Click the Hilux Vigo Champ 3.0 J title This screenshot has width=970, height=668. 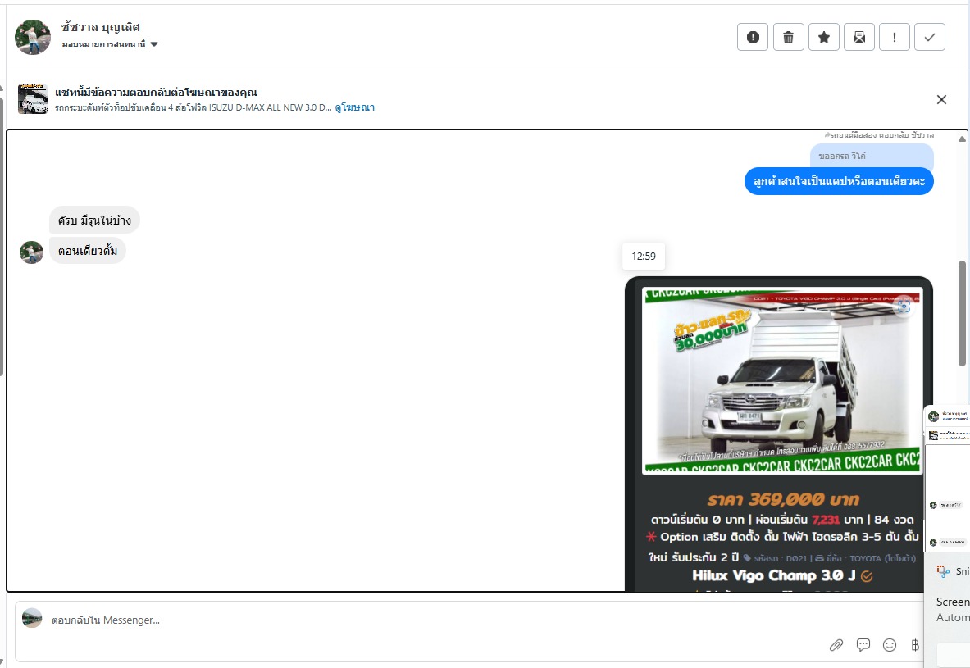773,576
